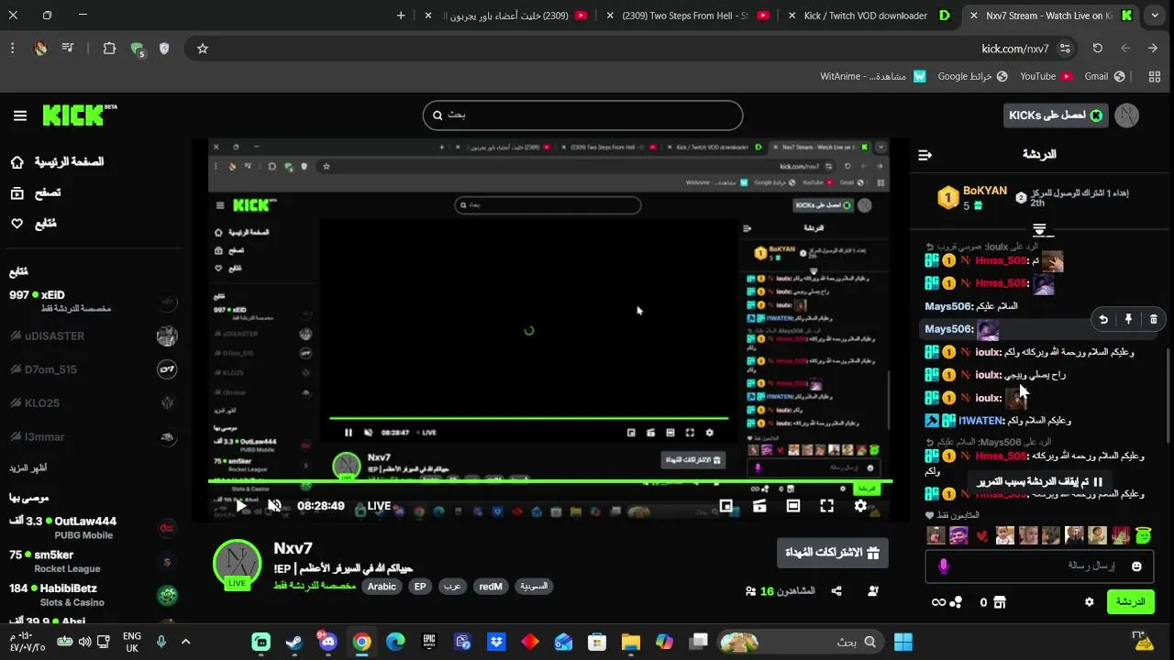Open a new browser tab with plus
Image resolution: width=1174 pixels, height=660 pixels.
401,16
